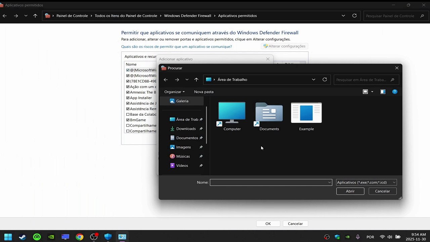Go up one folder level in Procurar

197,80
